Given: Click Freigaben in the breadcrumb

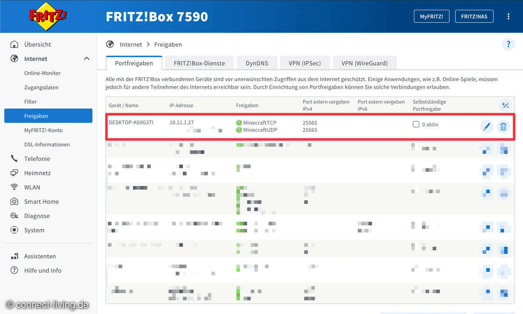Looking at the screenshot, I should tap(168, 44).
